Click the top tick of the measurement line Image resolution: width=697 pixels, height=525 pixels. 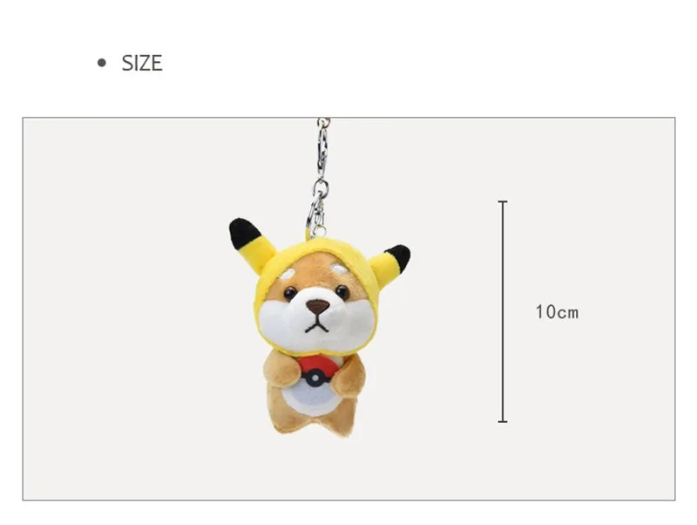(x=503, y=201)
